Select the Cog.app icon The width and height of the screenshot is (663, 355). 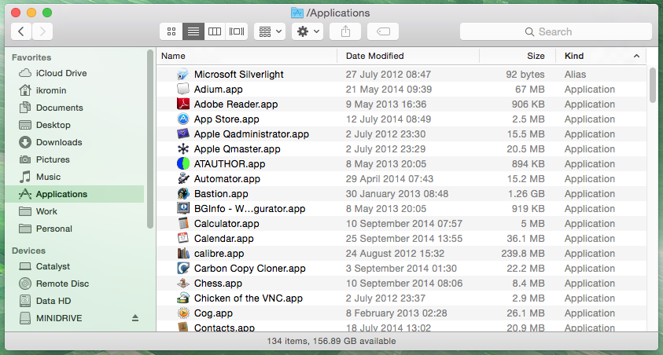click(x=183, y=313)
